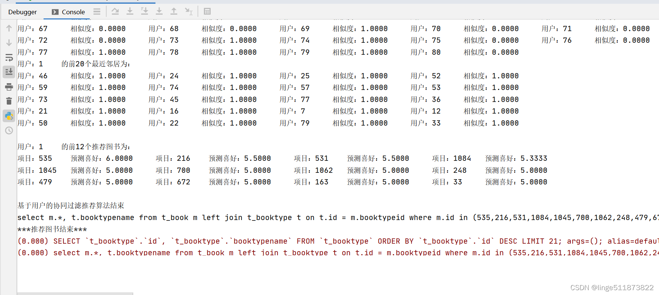
Task: Clear all console output with trash icon
Action: pos(9,101)
